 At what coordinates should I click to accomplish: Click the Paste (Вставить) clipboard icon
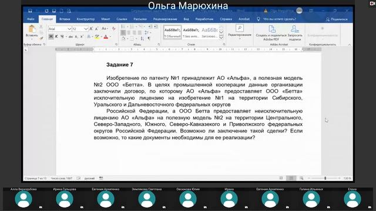pos(32,29)
